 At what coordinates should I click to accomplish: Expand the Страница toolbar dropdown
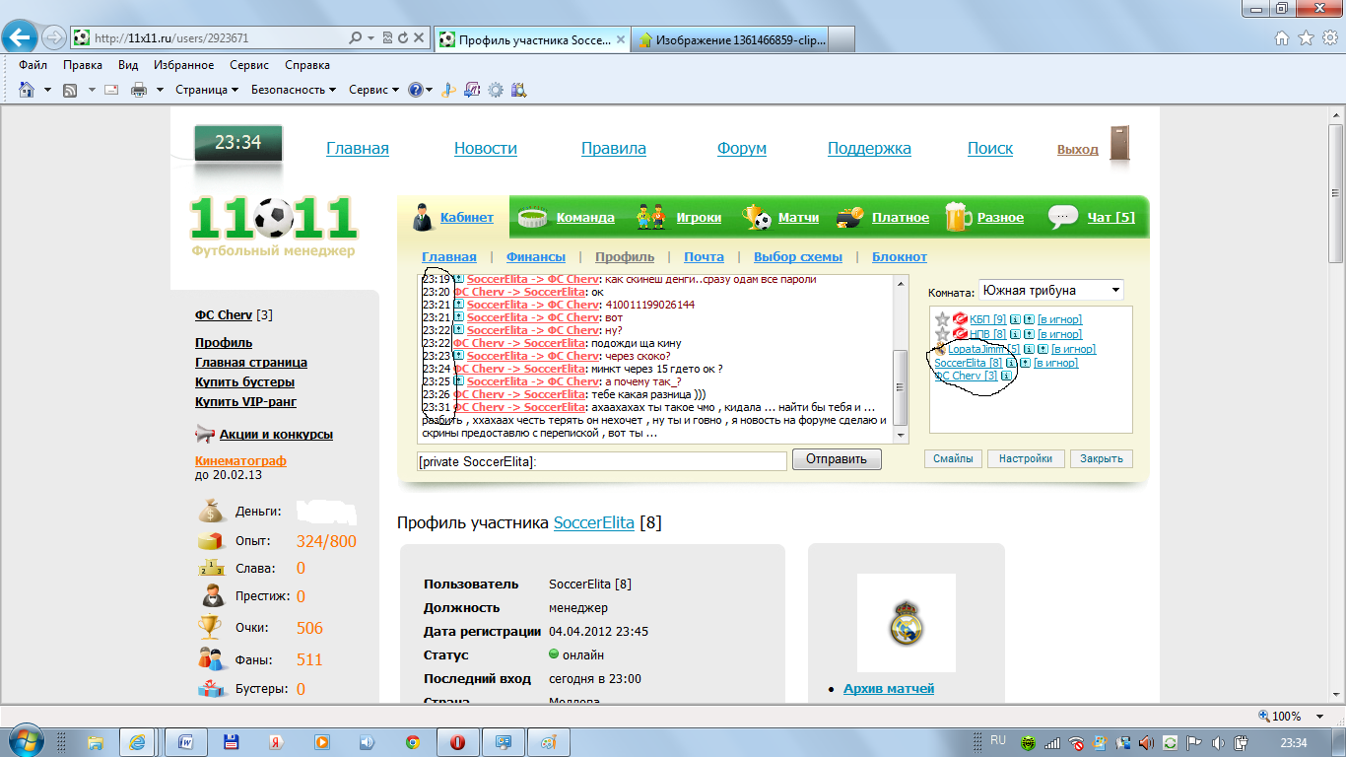coord(207,90)
